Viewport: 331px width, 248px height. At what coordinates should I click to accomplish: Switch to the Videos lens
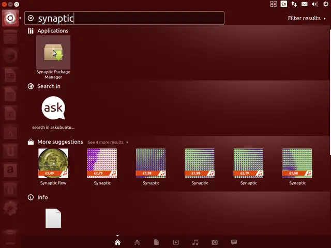click(x=176, y=242)
